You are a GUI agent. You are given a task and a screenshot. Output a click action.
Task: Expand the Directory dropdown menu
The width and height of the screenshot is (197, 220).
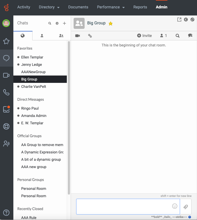point(49,7)
